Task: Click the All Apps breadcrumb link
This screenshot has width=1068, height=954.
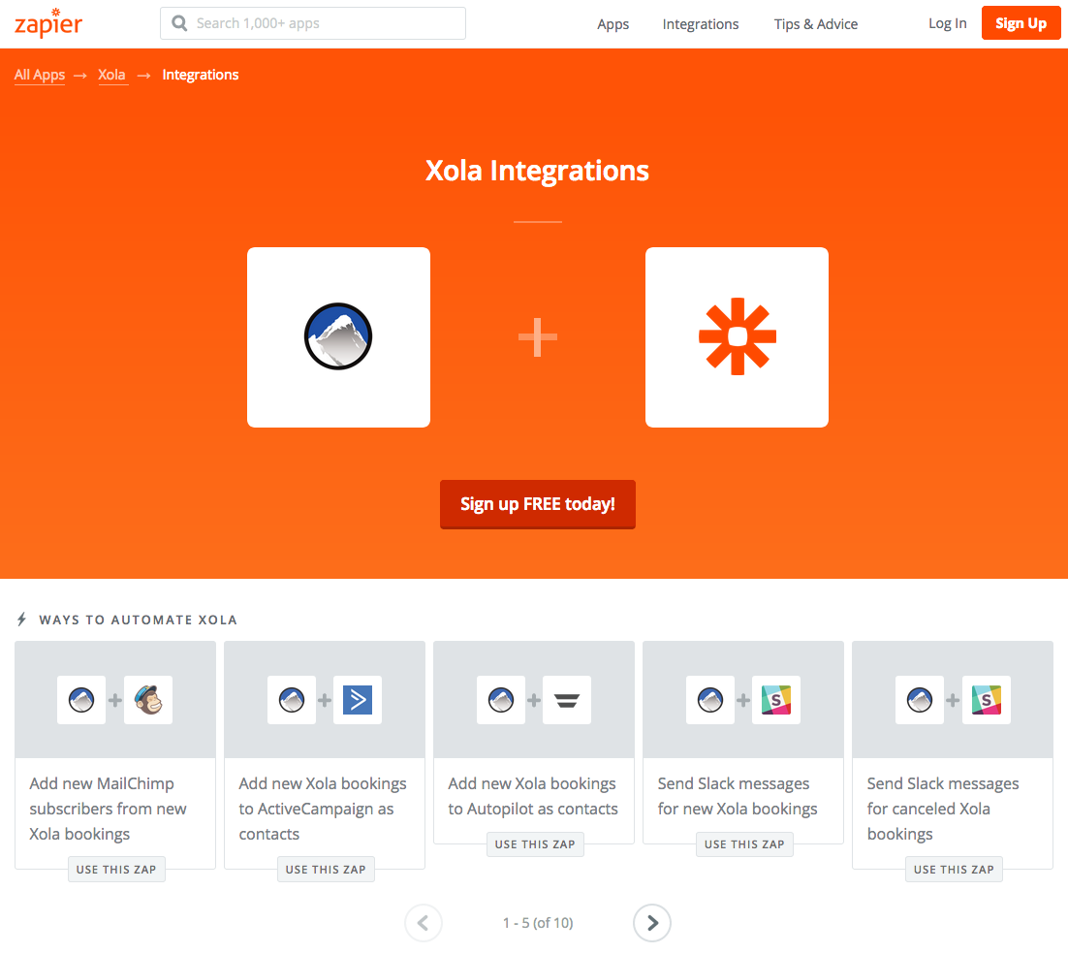Action: [40, 75]
